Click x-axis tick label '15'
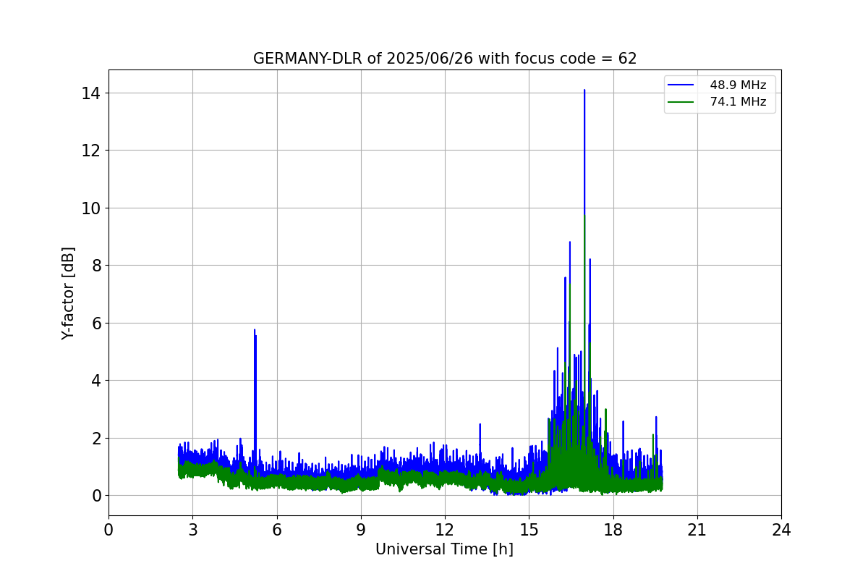Viewport: 868px width, 579px height. tap(529, 530)
